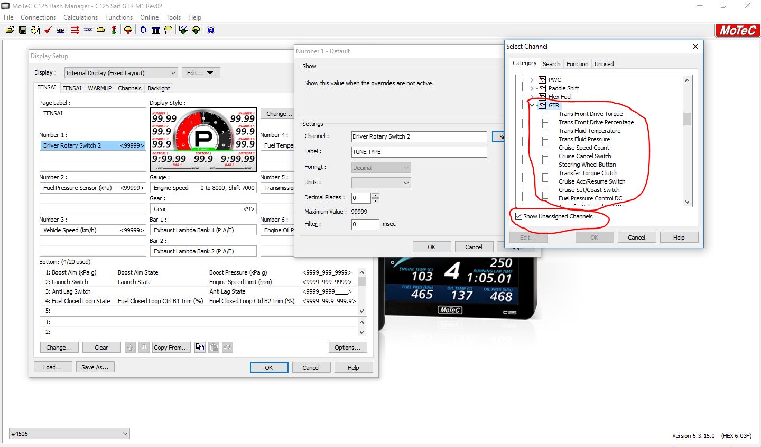Click Help in Select Channel dialog
The height and width of the screenshot is (447, 761).
point(679,238)
